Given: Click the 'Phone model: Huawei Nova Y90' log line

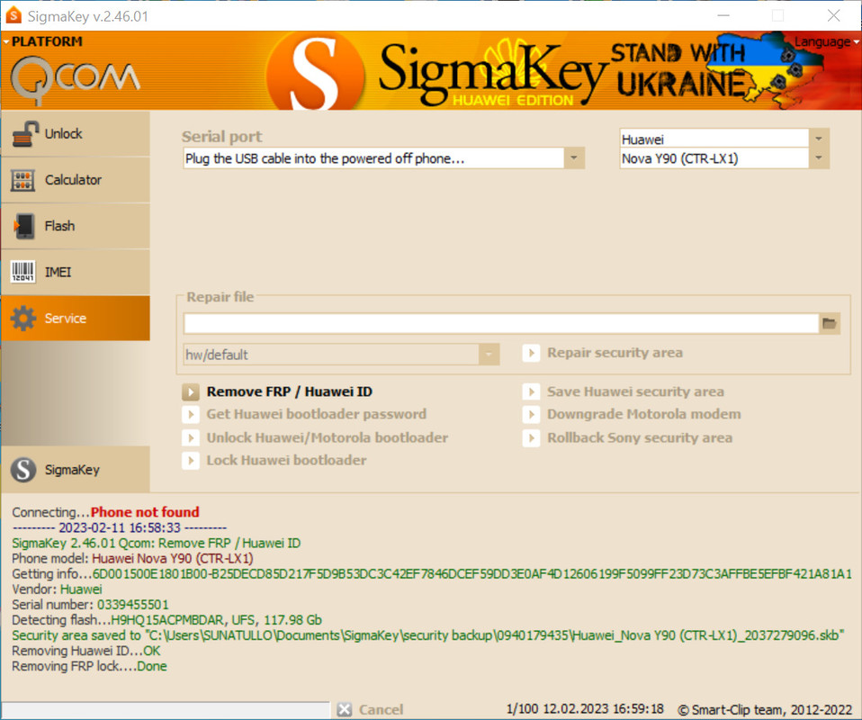Looking at the screenshot, I should (x=132, y=558).
